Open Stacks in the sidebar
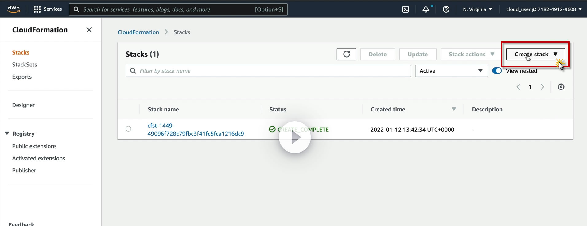 point(21,52)
